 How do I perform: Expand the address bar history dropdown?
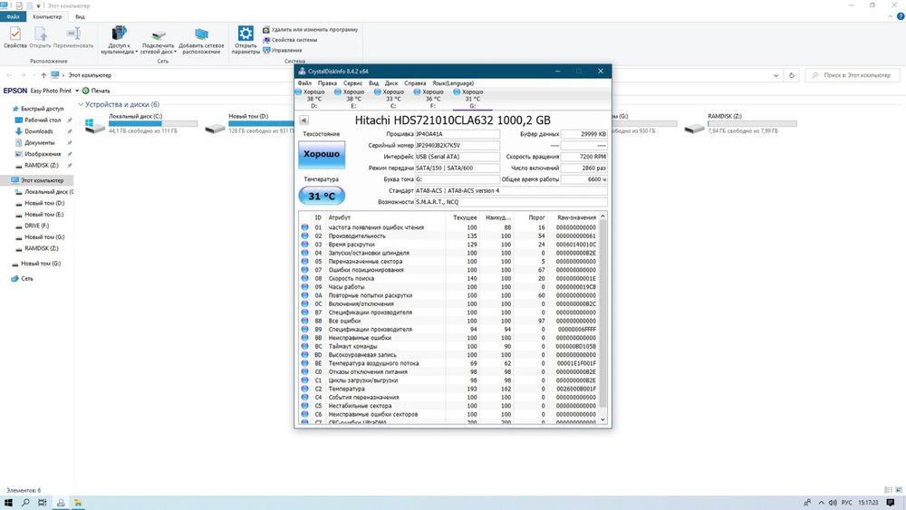pos(776,76)
